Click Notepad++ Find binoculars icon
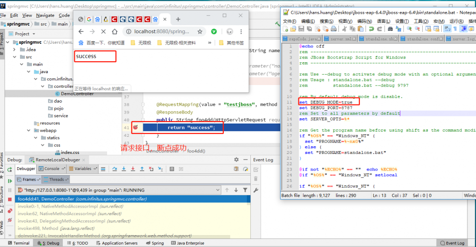 coord(390,29)
